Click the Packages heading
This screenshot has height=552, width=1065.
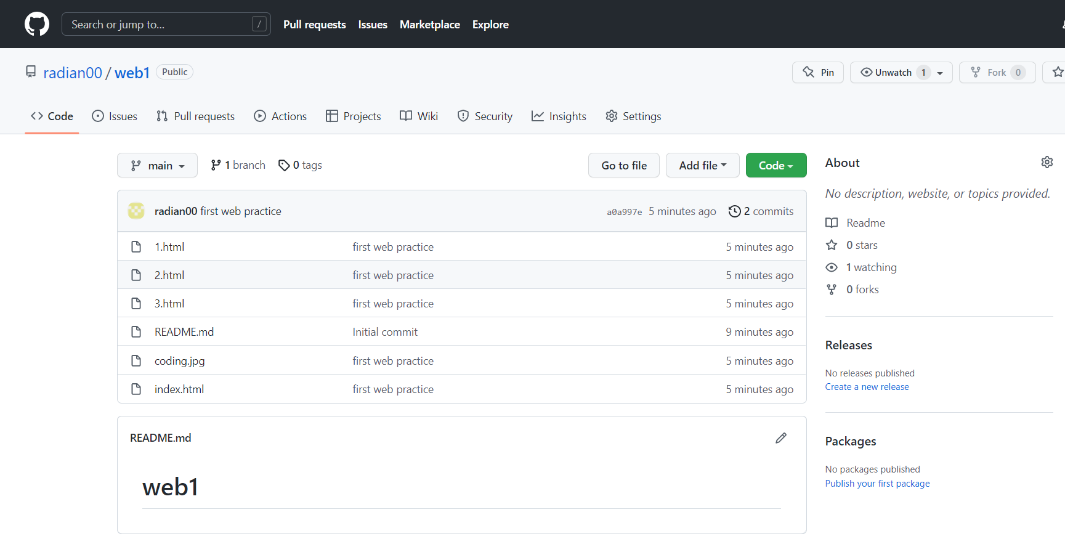pos(851,441)
